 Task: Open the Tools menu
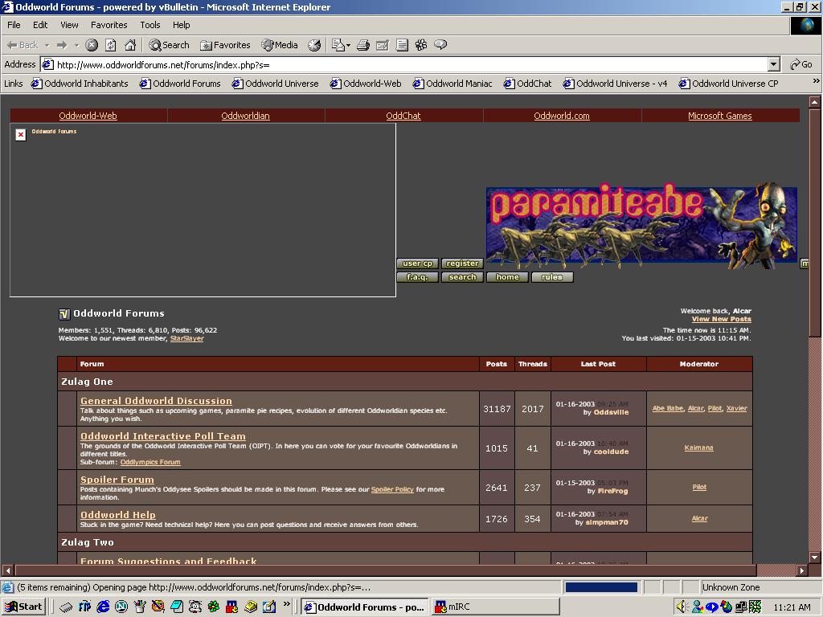pyautogui.click(x=149, y=25)
